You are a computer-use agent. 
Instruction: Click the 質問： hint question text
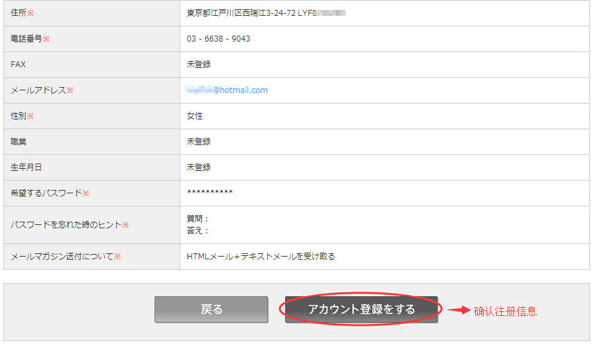pos(198,219)
